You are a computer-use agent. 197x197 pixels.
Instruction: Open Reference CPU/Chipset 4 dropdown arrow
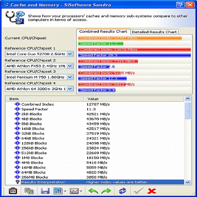tap(70, 89)
